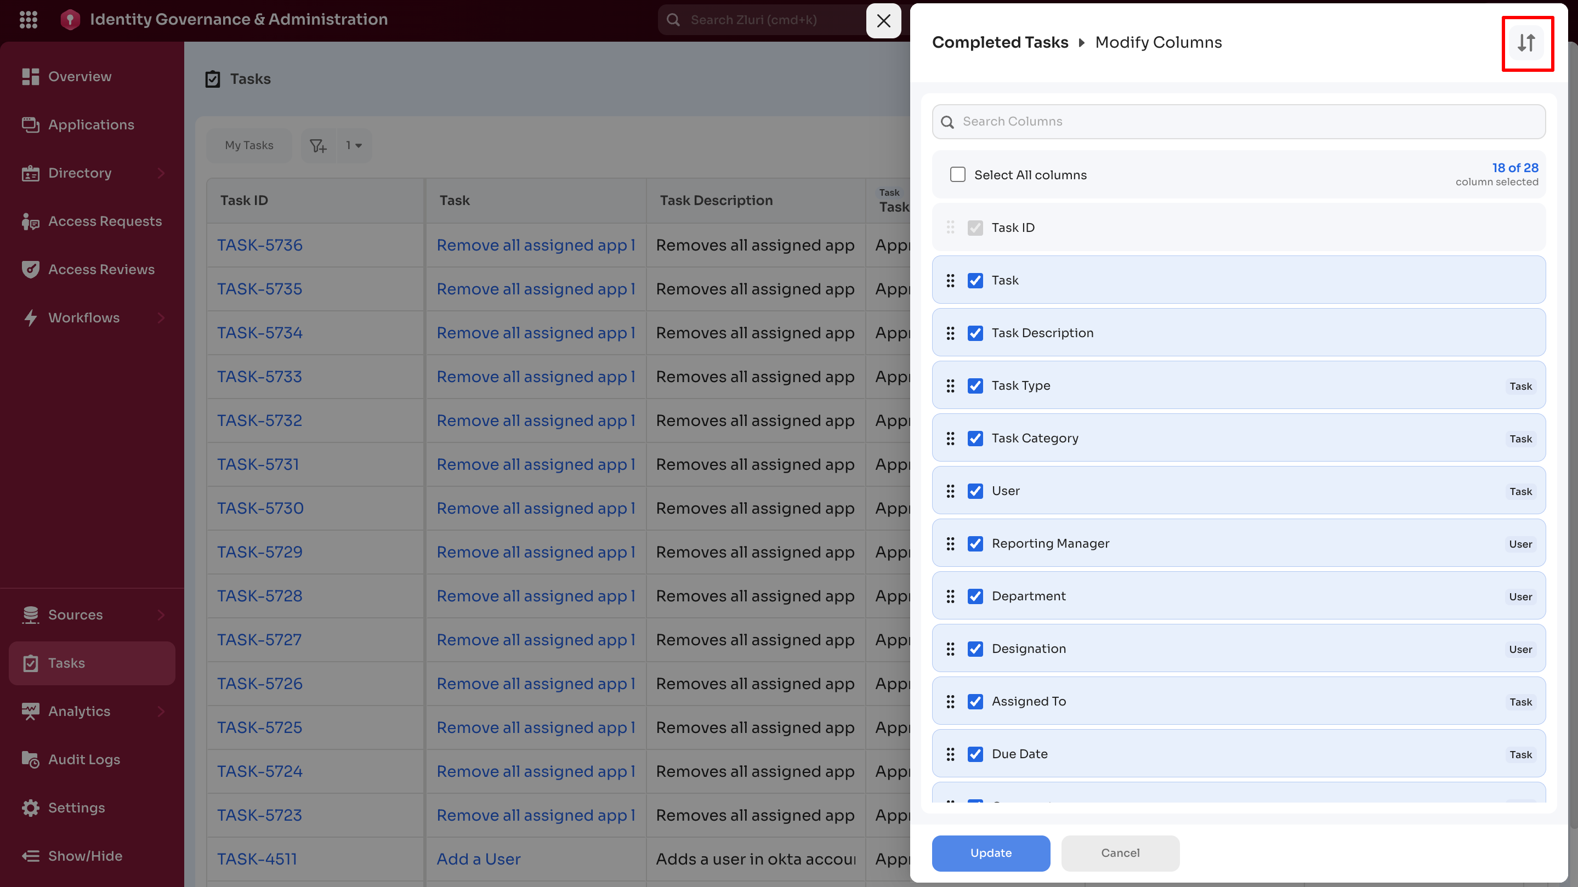
Task: Click the page scrollbar on right edge
Action: 1573,429
